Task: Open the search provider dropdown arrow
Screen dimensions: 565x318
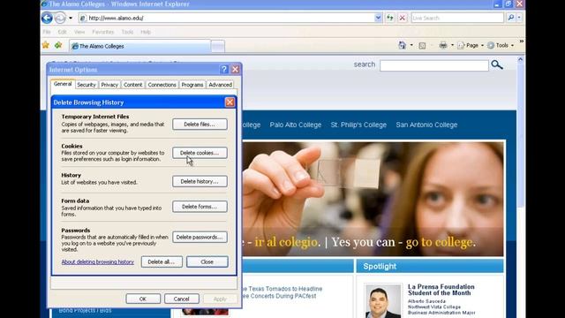Action: (519, 18)
